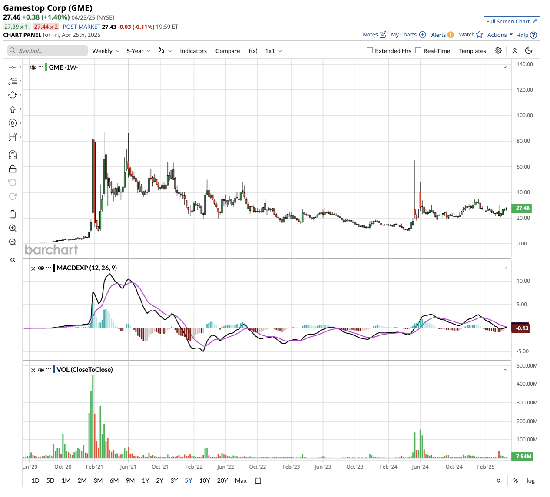Viewport: 550px width, 497px height.
Task: Toggle visibility of VOL indicator
Action: point(41,370)
